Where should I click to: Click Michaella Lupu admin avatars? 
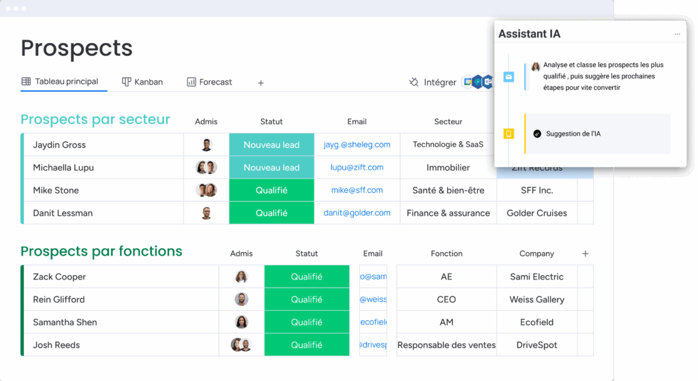pos(206,168)
